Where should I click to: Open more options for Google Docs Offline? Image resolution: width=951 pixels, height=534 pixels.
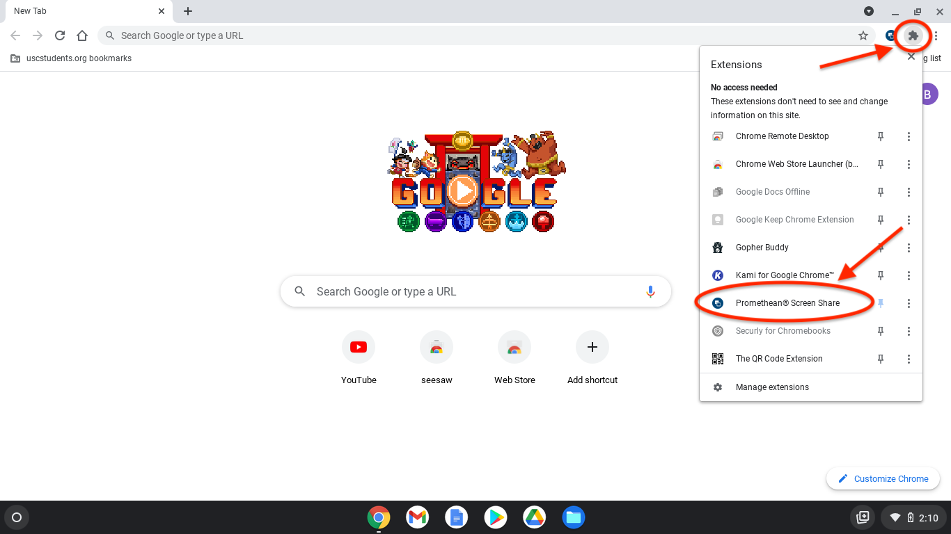(x=909, y=192)
